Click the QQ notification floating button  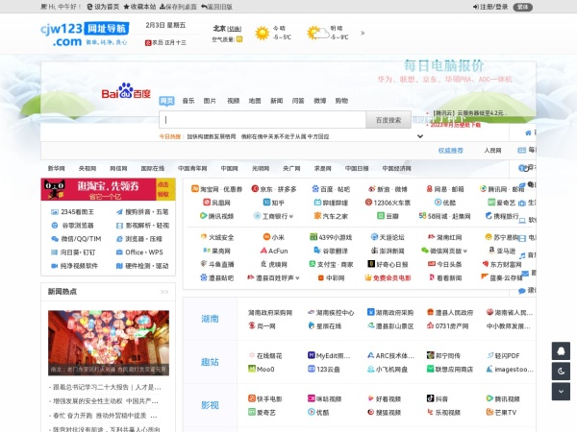click(561, 351)
